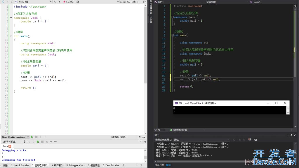This screenshot has height=168, width=299.
Task: Split the Qt Creator editor view
Action: [x=145, y=2]
